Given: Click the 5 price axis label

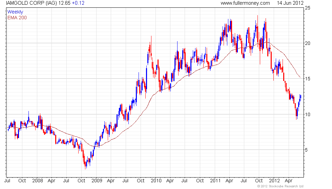Looking at the screenshot, I should tap(306, 150).
